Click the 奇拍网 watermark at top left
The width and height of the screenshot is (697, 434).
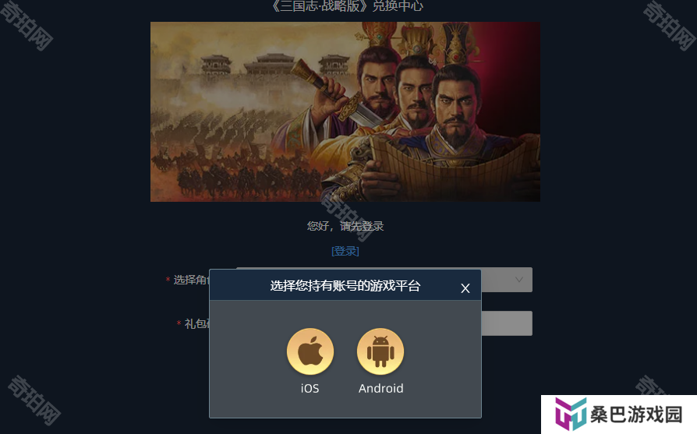click(x=27, y=25)
